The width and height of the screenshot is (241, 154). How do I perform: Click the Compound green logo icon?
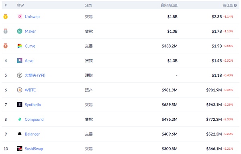[20, 119]
